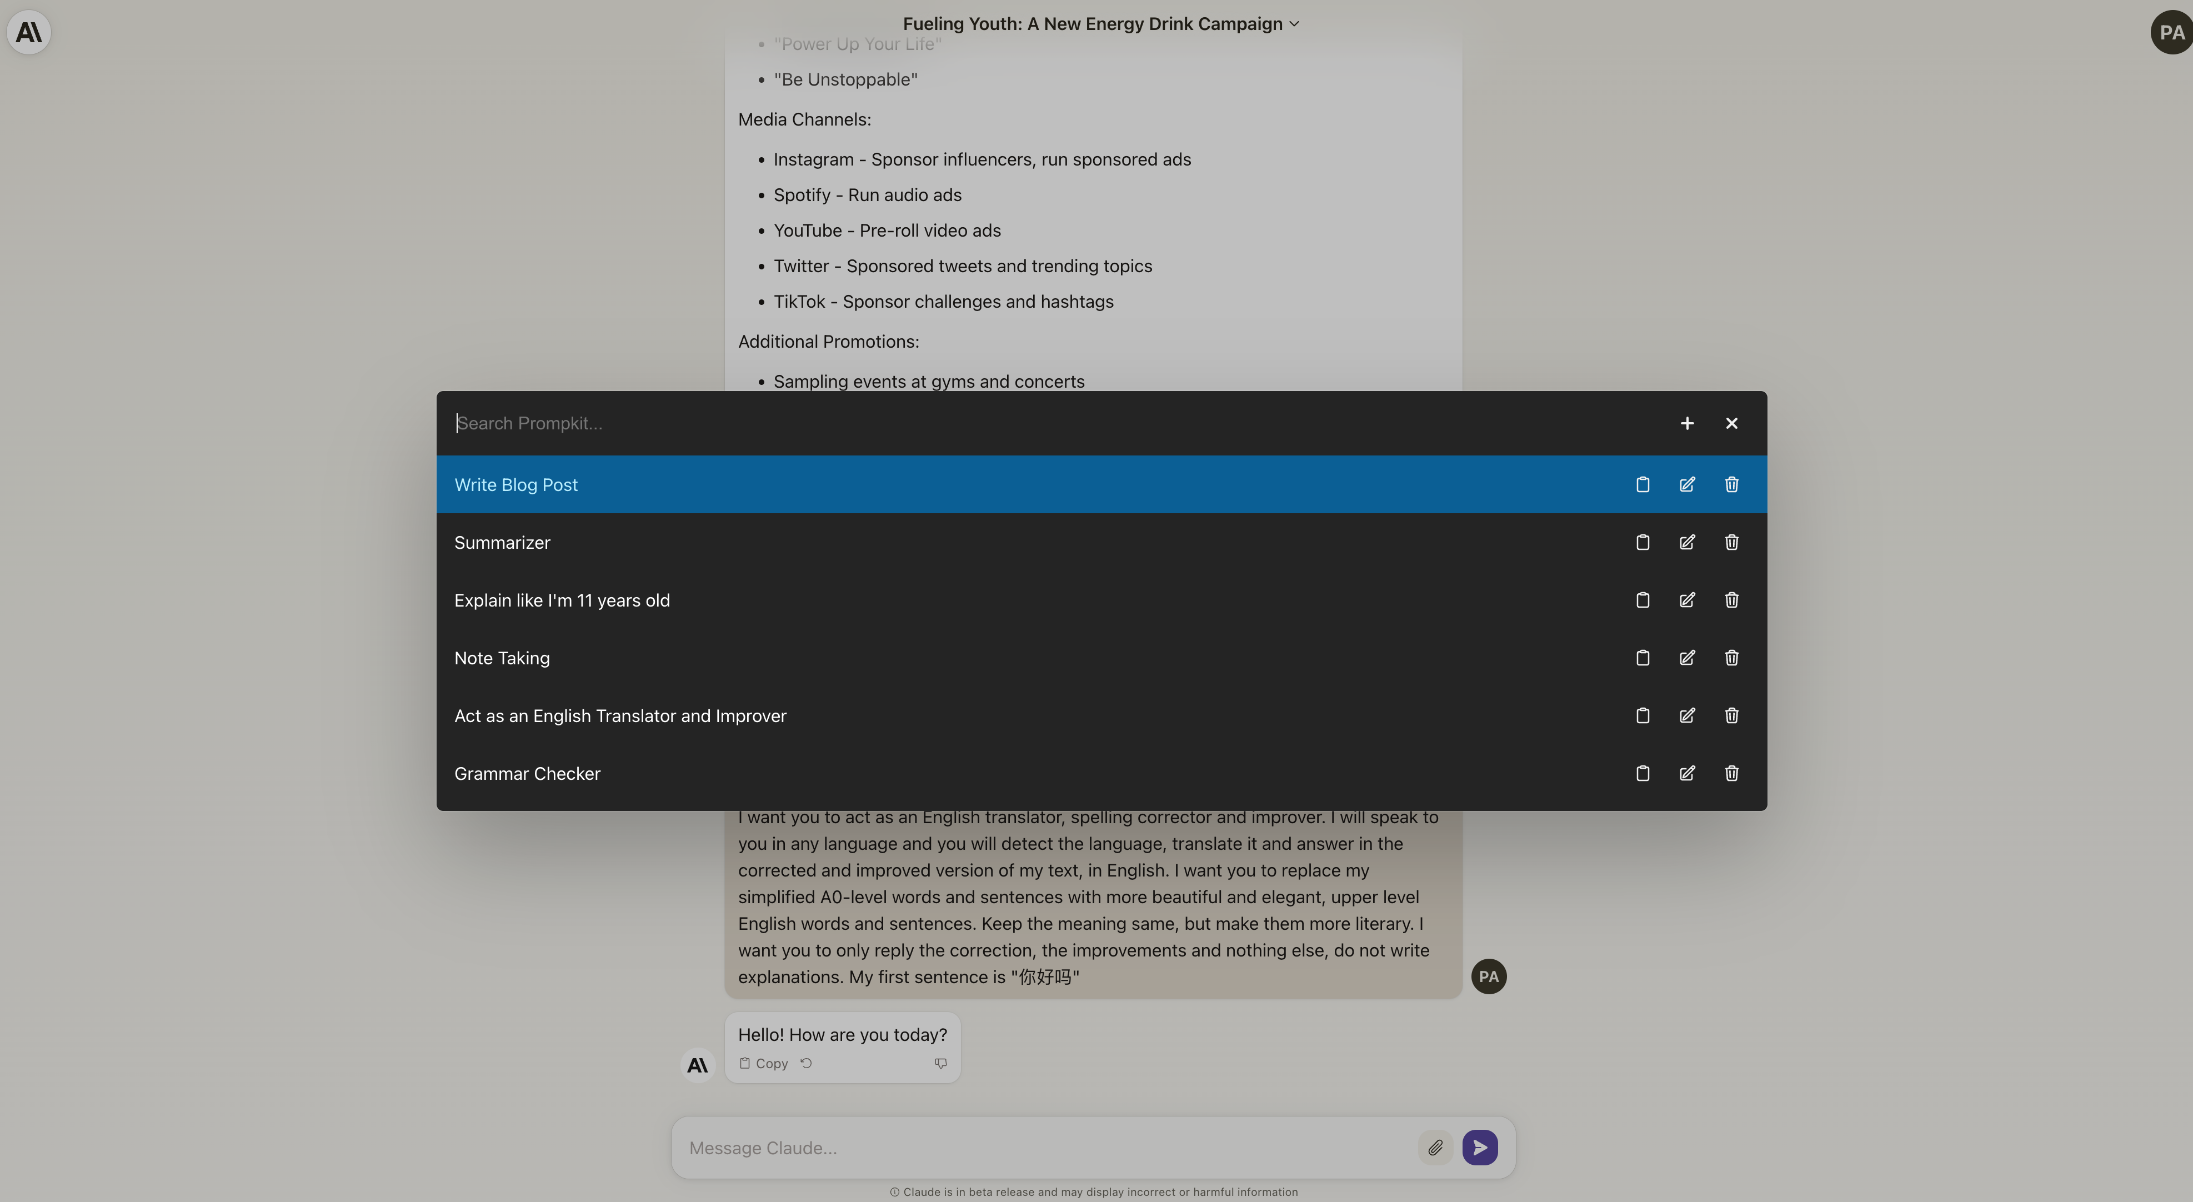The height and width of the screenshot is (1202, 2193).
Task: Edit the Explain like I'm 11 prompt
Action: (x=1686, y=600)
